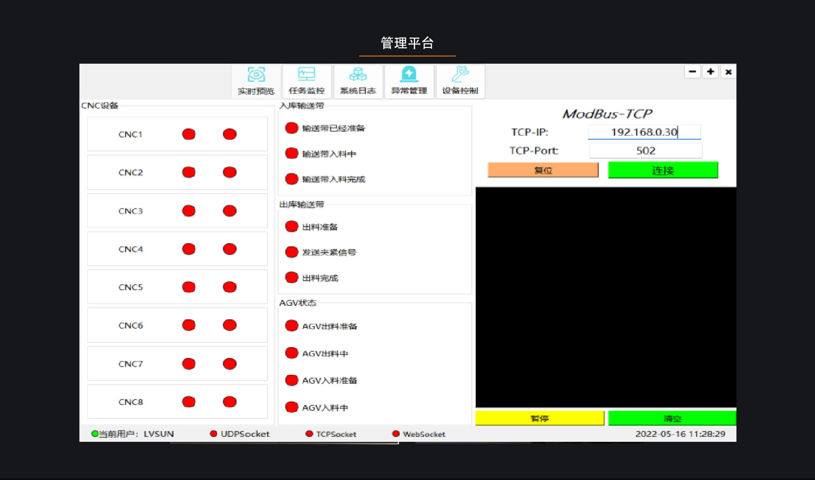Click the TCPSocket status indicator
Image resolution: width=815 pixels, height=480 pixels.
(x=309, y=434)
